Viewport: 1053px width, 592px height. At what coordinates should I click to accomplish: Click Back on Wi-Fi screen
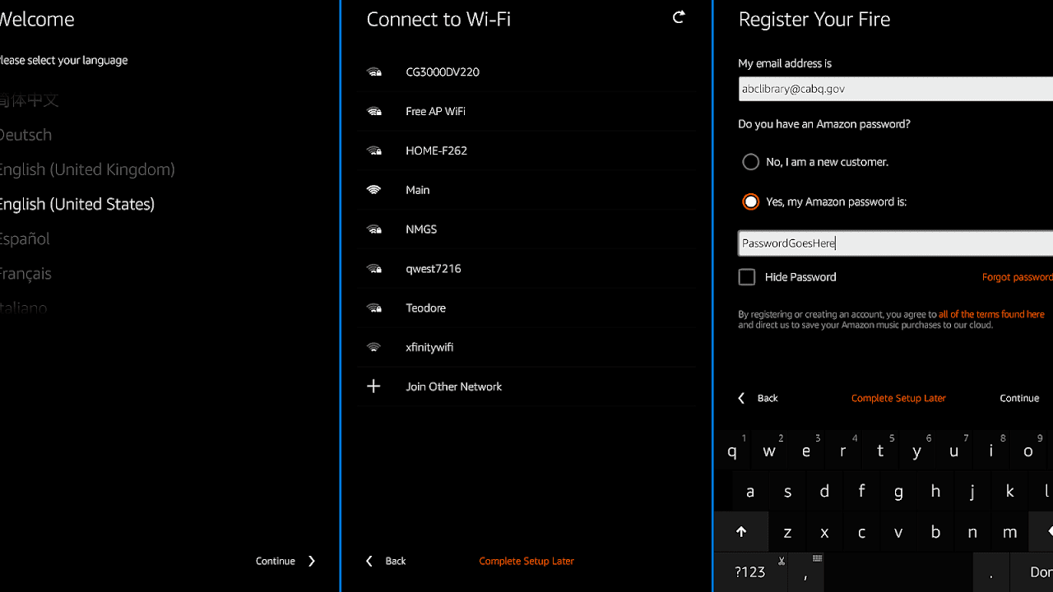[396, 561]
